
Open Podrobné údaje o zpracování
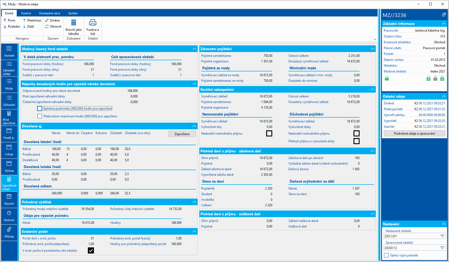coord(414,134)
